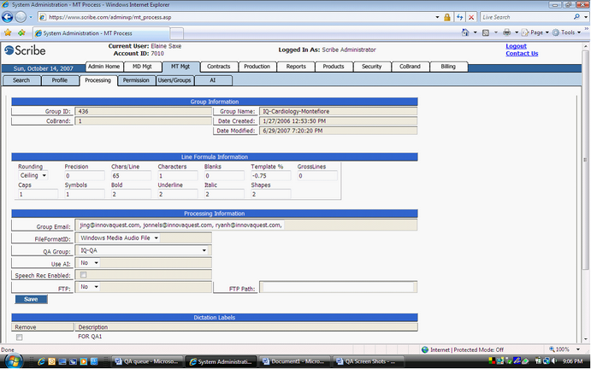This screenshot has height=369, width=591.
Task: Switch to Document1 taskbar window
Action: (295, 361)
